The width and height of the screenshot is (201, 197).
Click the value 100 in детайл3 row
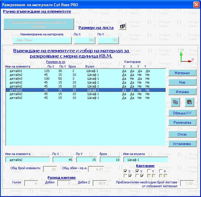click(47, 79)
